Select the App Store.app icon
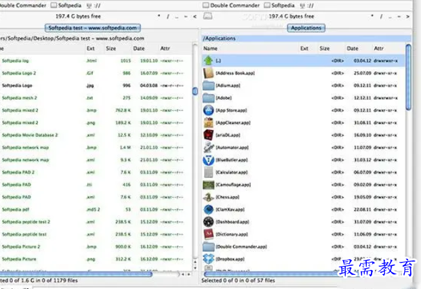Image resolution: width=421 pixels, height=289 pixels. click(x=208, y=110)
